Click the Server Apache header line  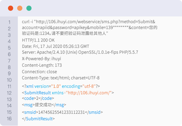pyautogui.click(x=80, y=52)
